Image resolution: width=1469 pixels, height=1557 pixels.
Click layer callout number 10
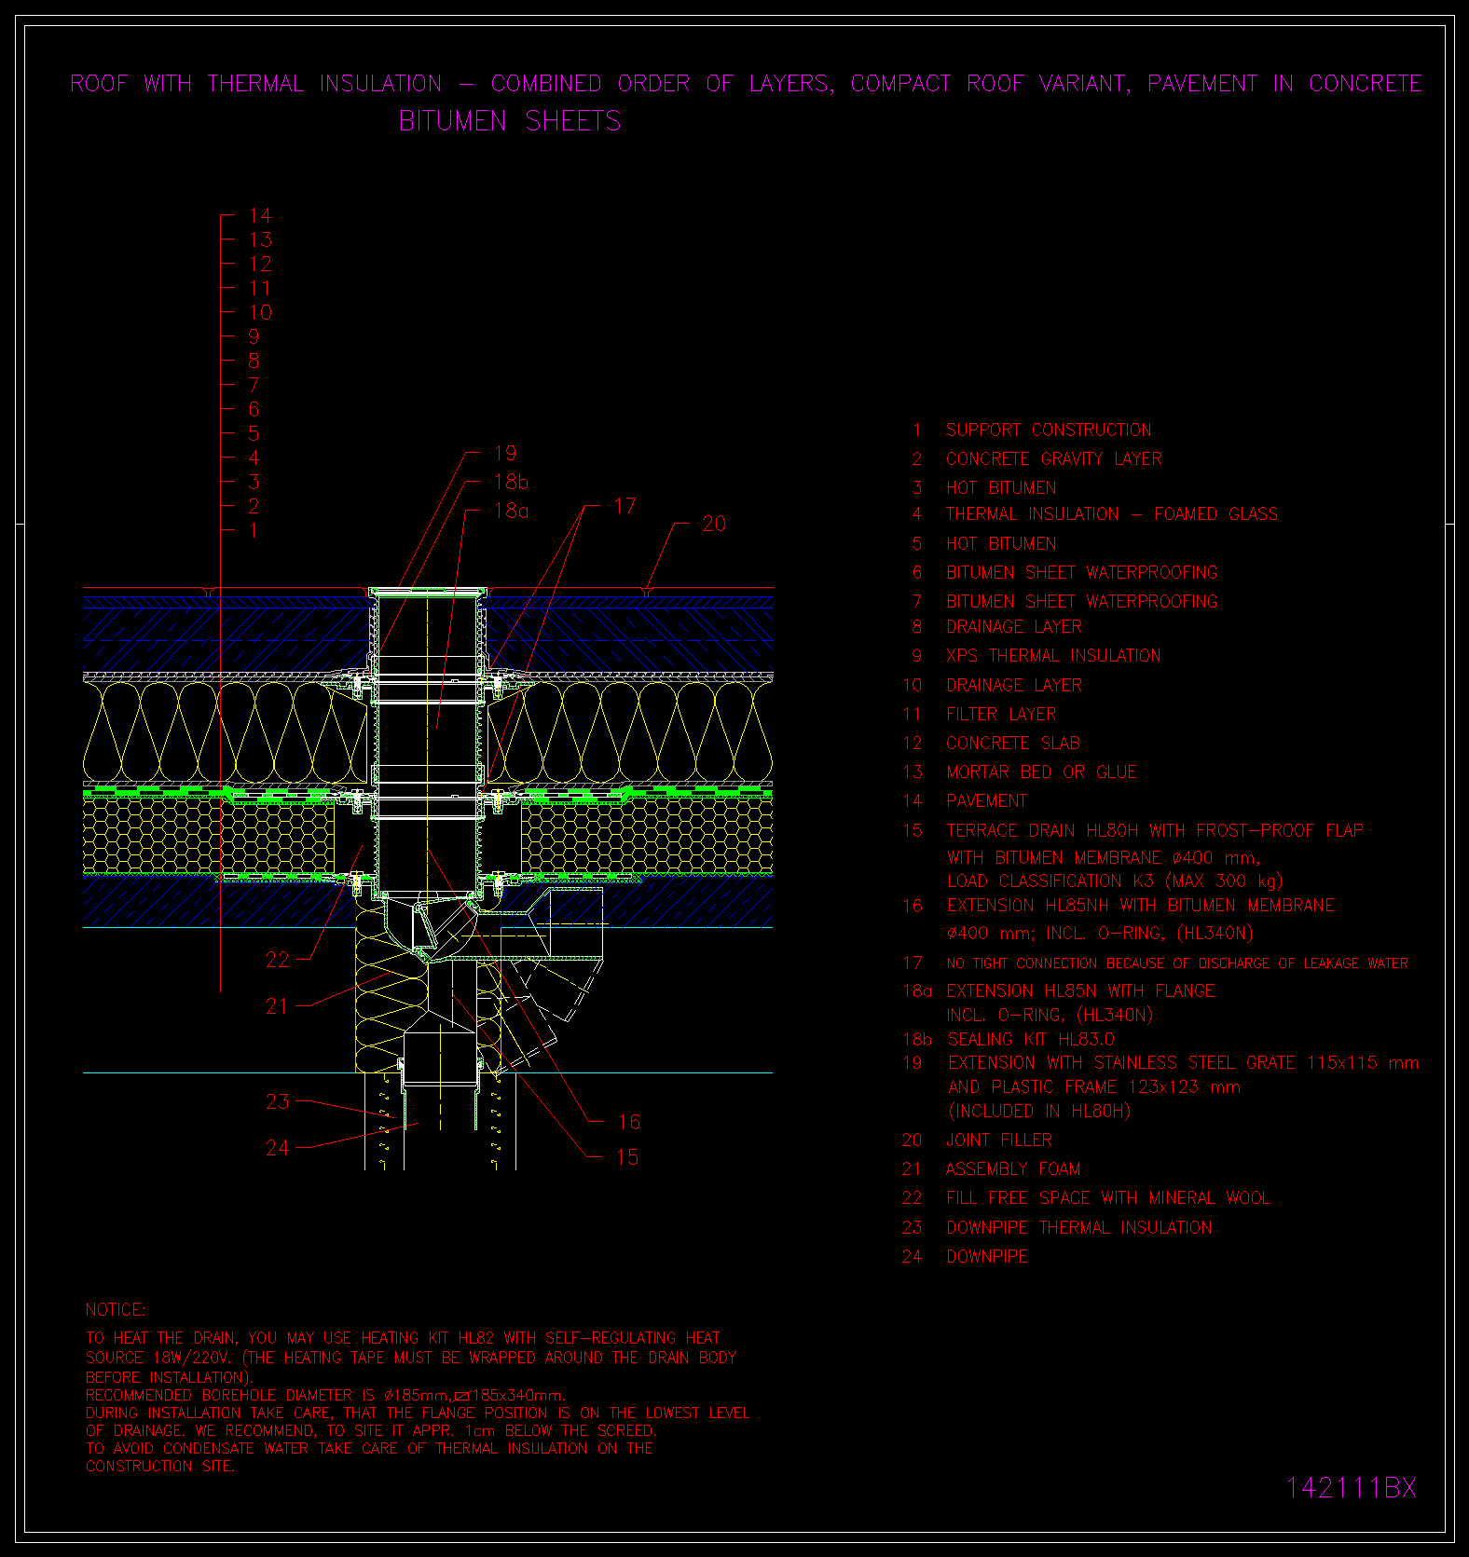coord(260,312)
